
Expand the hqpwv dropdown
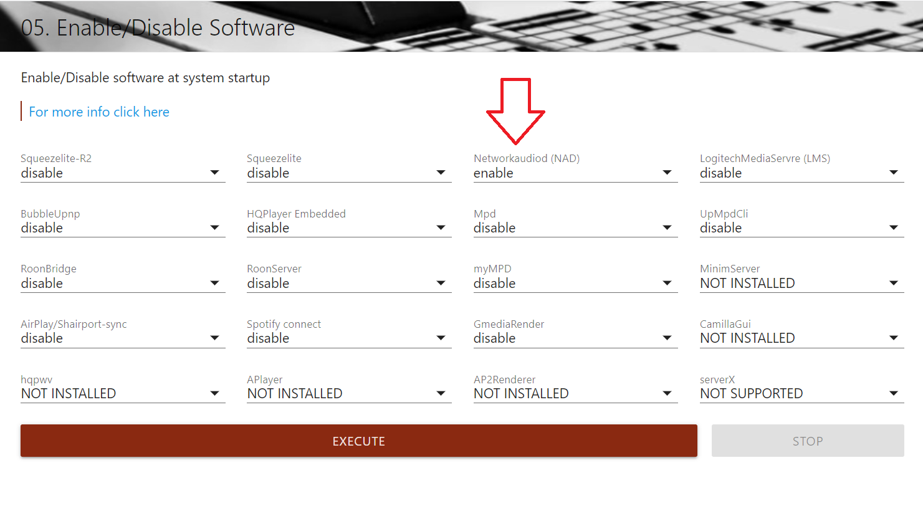click(x=123, y=394)
